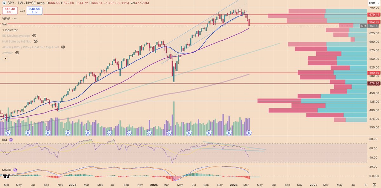Screen dimensions: 381x188
Task: Select the AVWAP legend name
Action: click(7, 53)
